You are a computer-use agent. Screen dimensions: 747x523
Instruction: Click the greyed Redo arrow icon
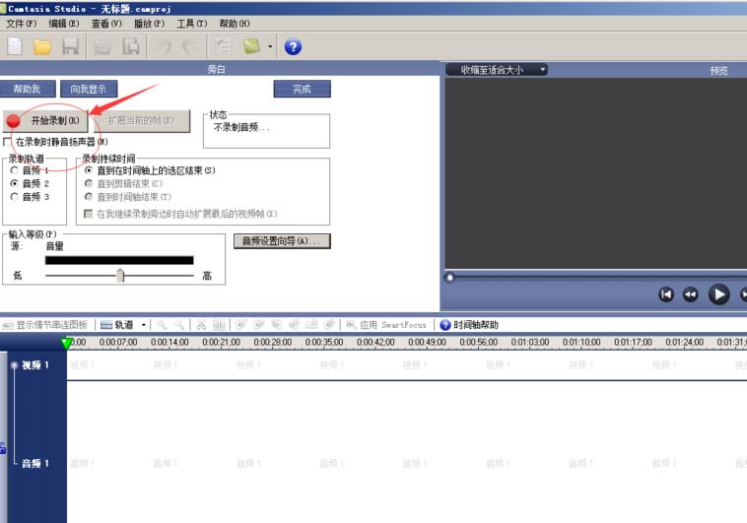pos(191,46)
